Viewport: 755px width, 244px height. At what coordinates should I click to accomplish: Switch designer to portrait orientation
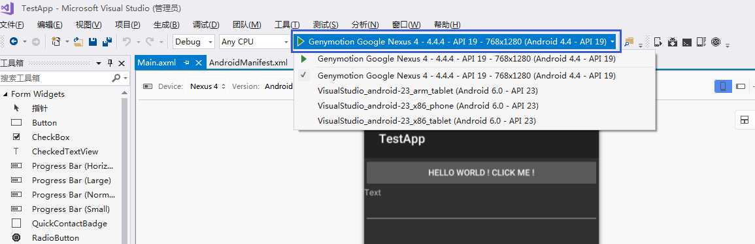coord(723,86)
